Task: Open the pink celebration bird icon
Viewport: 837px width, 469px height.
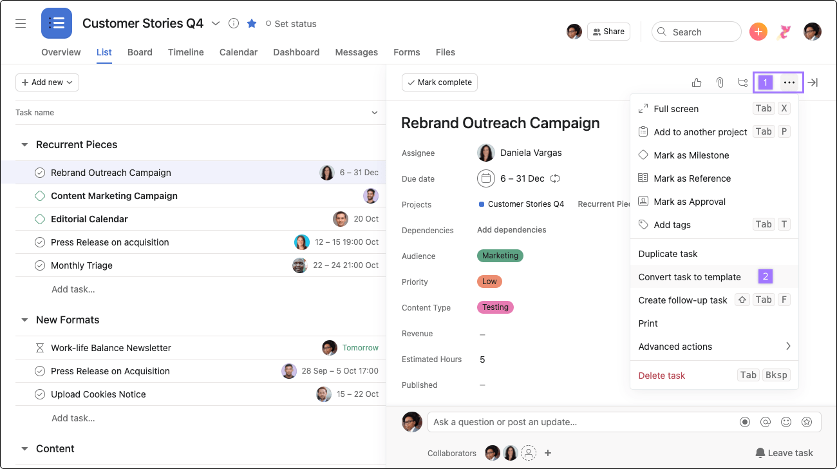Action: [784, 32]
